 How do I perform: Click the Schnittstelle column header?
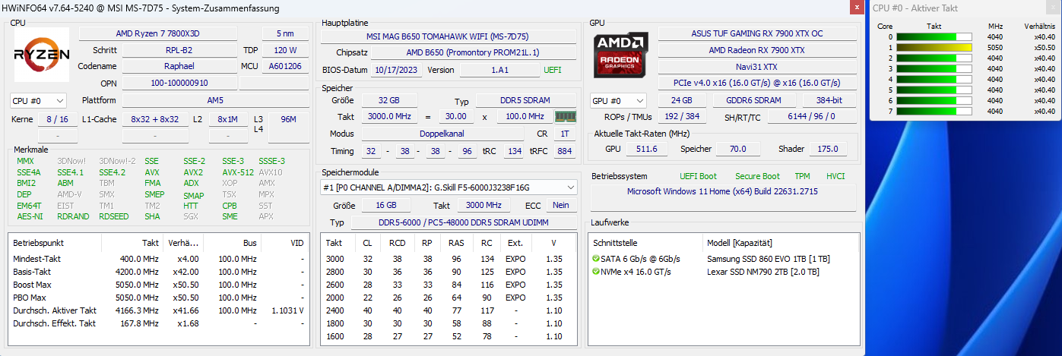coord(645,243)
